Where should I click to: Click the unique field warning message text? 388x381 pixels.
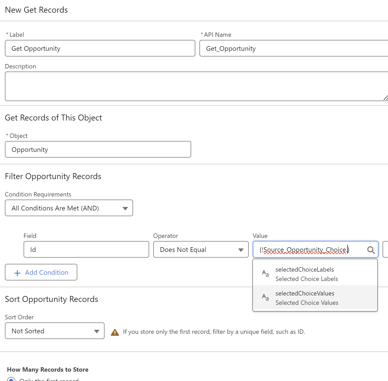pyautogui.click(x=214, y=332)
